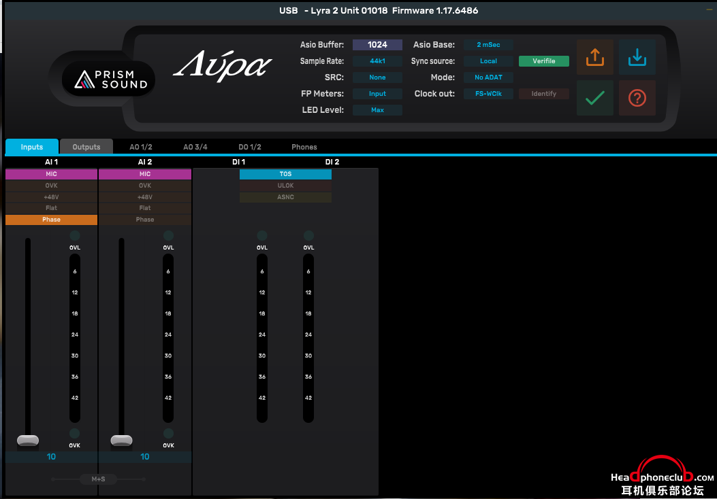Click the AI 1 channel label
Screen dimensions: 717x499
pos(51,162)
